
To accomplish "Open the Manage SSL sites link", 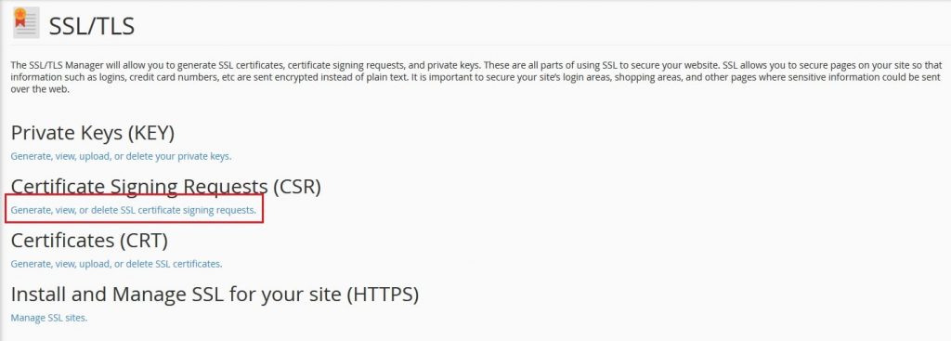I will pyautogui.click(x=49, y=318).
